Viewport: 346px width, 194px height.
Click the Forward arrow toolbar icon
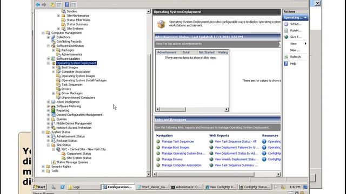(x=44, y=5)
